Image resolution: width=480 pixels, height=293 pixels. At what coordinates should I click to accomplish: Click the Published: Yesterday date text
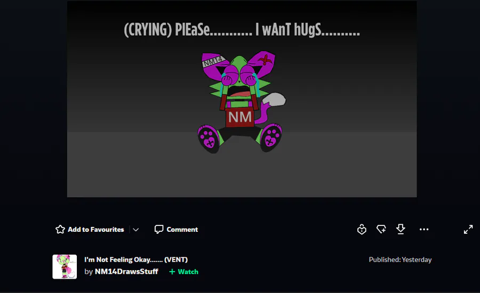click(400, 259)
